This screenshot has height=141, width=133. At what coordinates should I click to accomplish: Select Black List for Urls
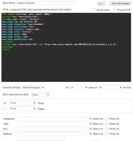click(x=90, y=129)
